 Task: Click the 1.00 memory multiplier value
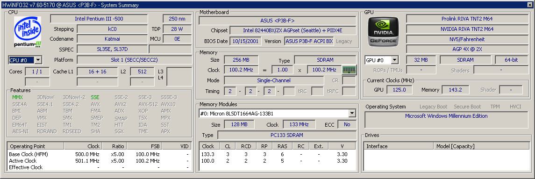282,70
